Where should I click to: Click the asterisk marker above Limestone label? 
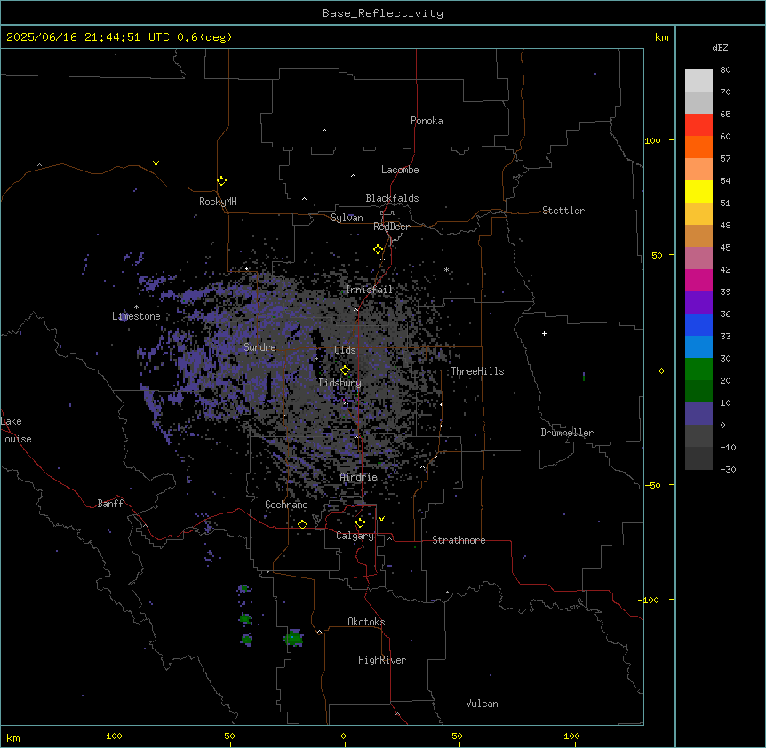coord(136,307)
